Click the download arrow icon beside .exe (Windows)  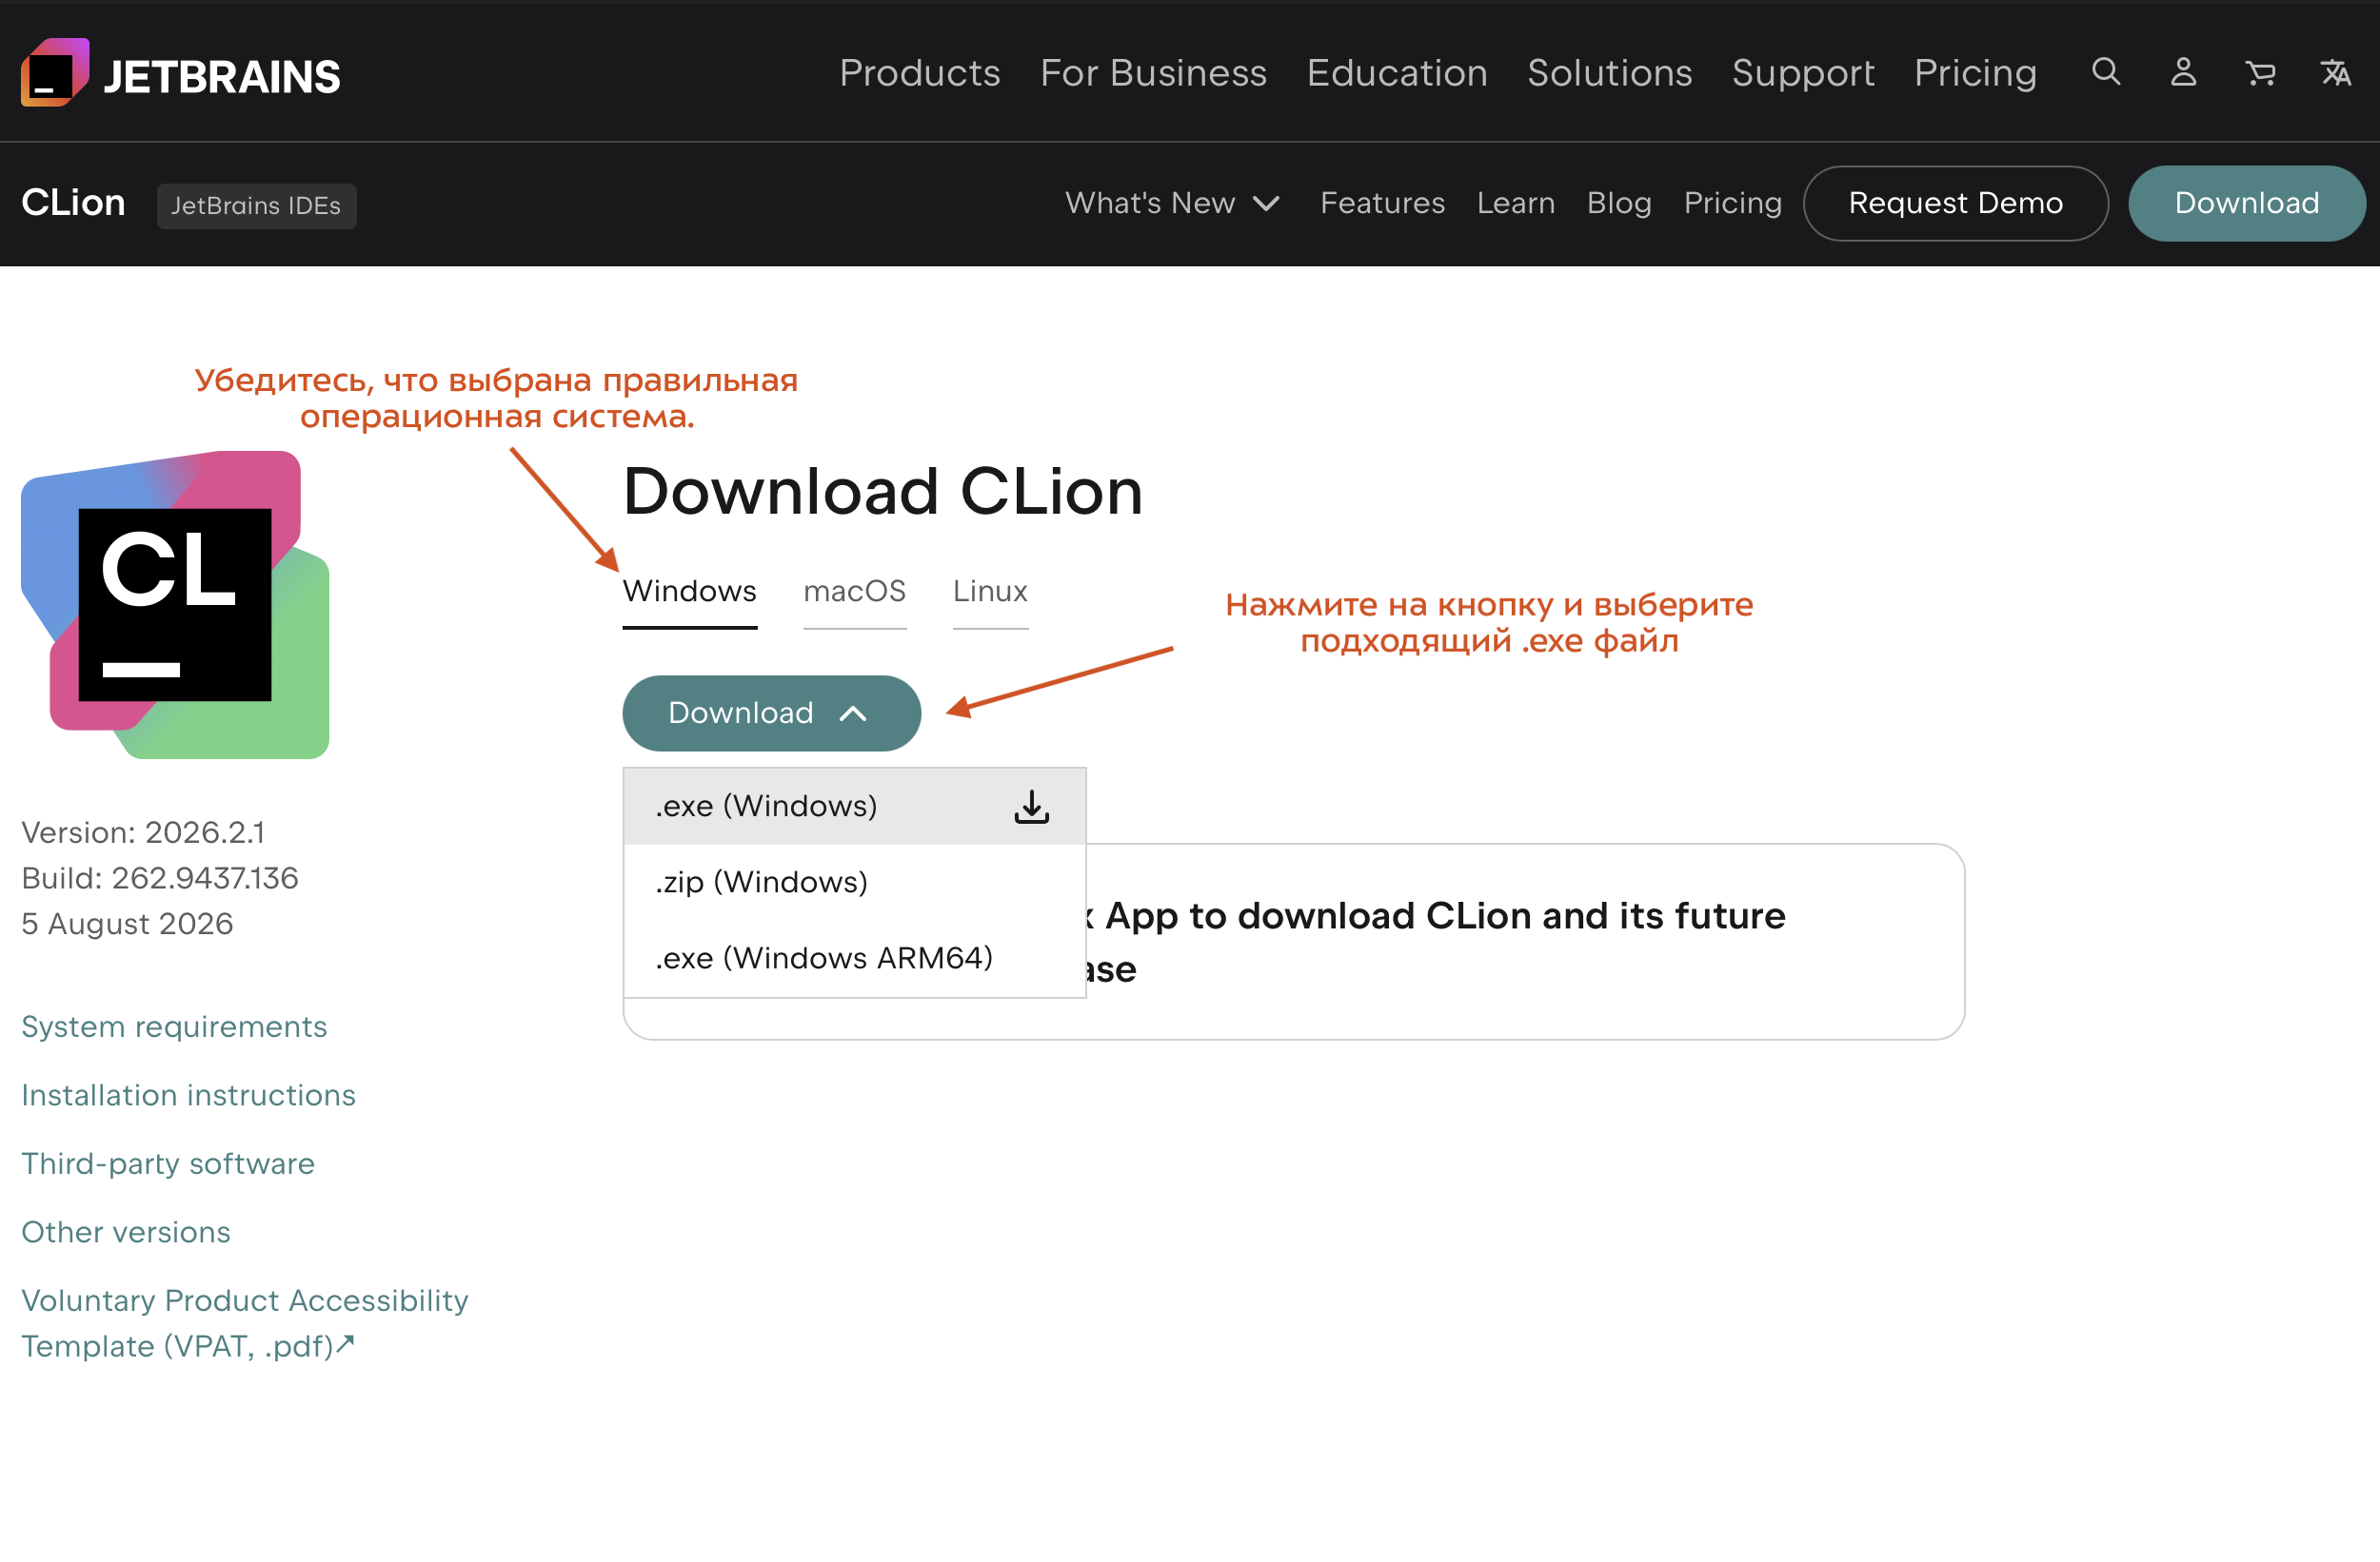point(1031,807)
